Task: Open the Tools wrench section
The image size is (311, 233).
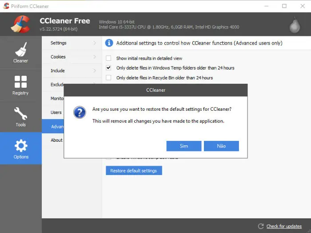Action: click(20, 116)
